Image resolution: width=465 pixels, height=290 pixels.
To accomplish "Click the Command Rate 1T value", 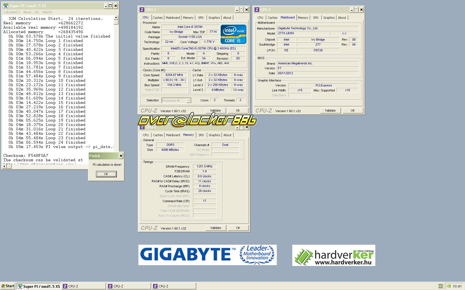I will 205,201.
